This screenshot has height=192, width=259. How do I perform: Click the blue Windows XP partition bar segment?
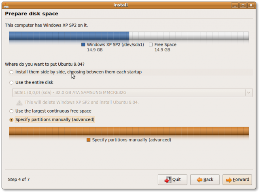point(69,36)
